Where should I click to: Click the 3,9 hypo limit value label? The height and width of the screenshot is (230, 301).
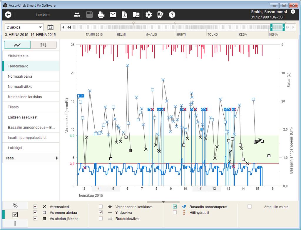coord(72,164)
